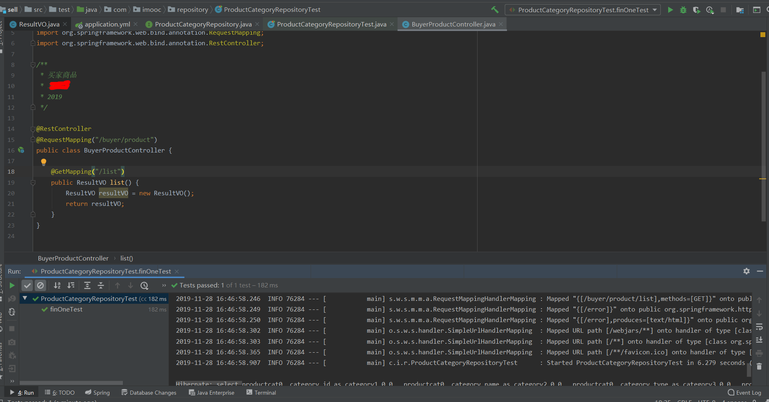Close the application.yml editor tab
The height and width of the screenshot is (402, 769).
coord(136,24)
